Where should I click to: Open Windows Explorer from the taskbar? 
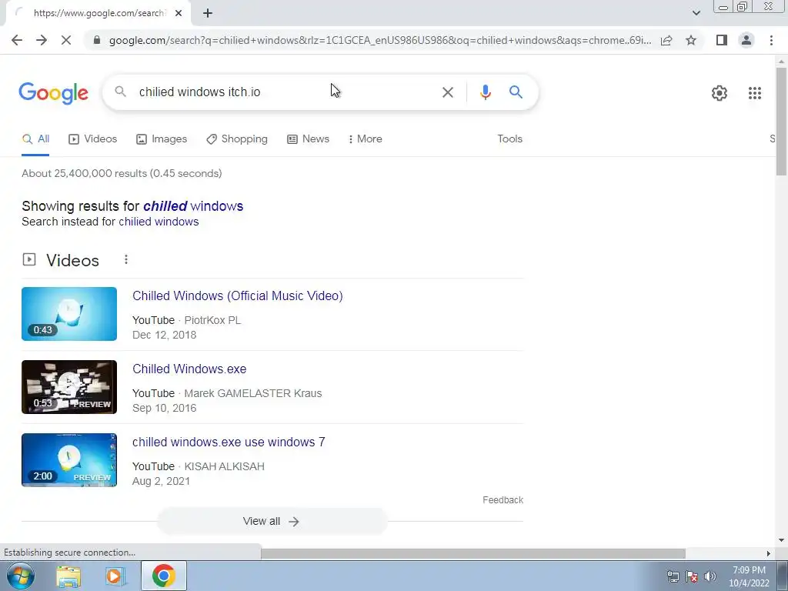[x=68, y=576]
